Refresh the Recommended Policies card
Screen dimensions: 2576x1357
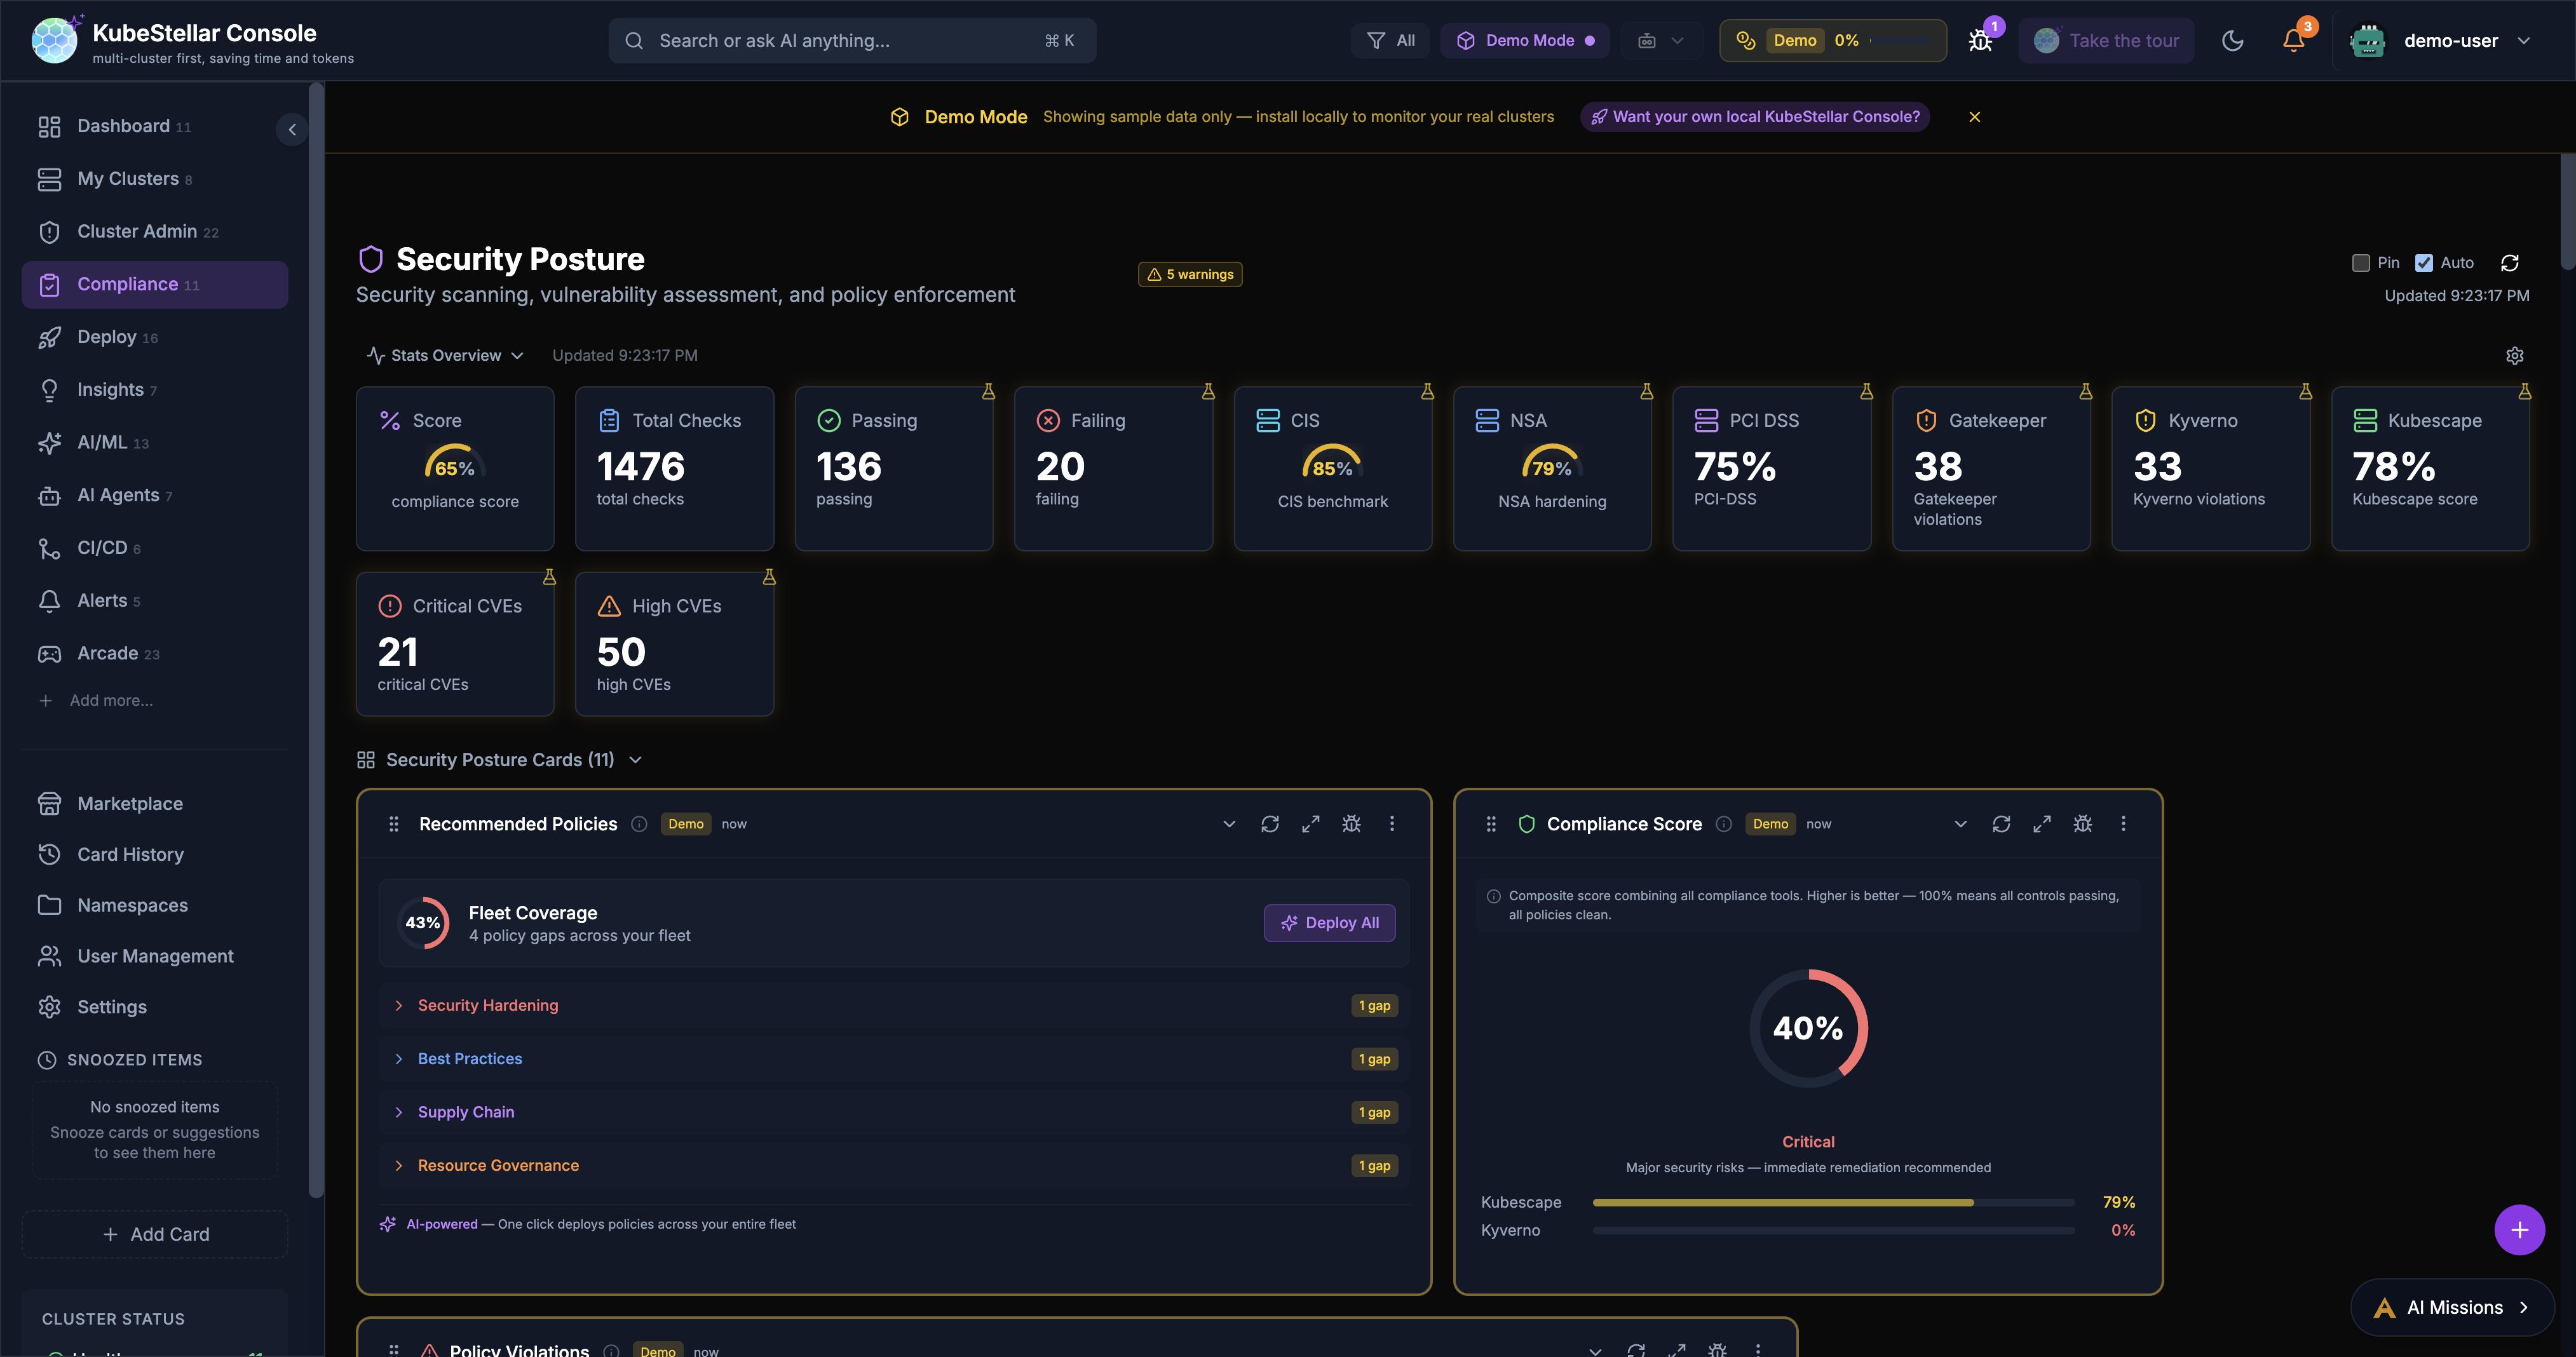(1270, 823)
